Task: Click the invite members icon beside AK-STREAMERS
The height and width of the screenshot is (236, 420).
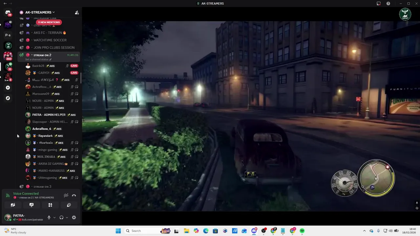Action: click(x=77, y=12)
